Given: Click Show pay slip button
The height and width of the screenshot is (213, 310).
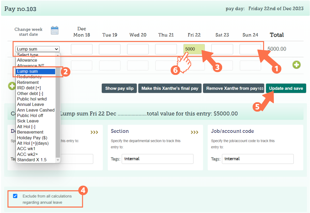Looking at the screenshot, I should pos(119,88).
